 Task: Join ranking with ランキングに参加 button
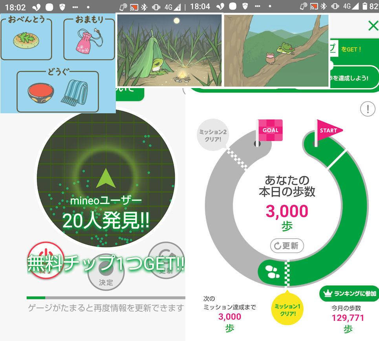(x=349, y=293)
